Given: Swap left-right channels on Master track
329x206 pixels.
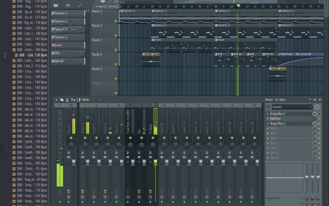Looking at the screenshot, I should [x=68, y=157].
